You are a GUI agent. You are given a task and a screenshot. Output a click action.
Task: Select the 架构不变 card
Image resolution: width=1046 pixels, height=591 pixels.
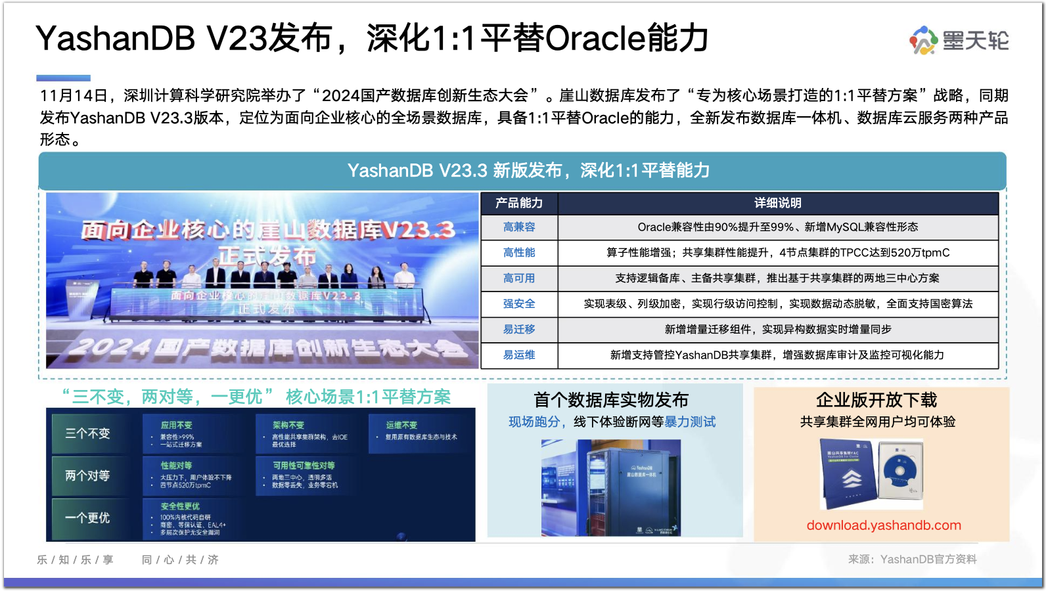coord(309,434)
